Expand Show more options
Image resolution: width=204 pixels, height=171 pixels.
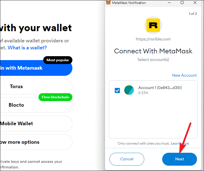[36, 142]
